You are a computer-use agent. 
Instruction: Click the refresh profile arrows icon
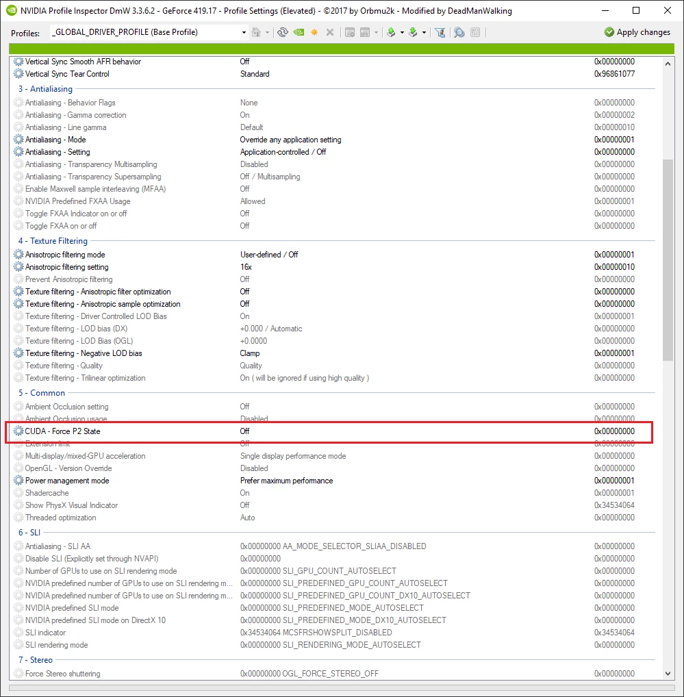283,32
